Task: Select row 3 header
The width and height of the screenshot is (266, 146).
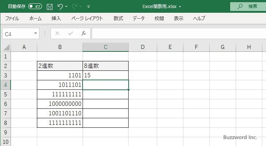Action: point(5,75)
